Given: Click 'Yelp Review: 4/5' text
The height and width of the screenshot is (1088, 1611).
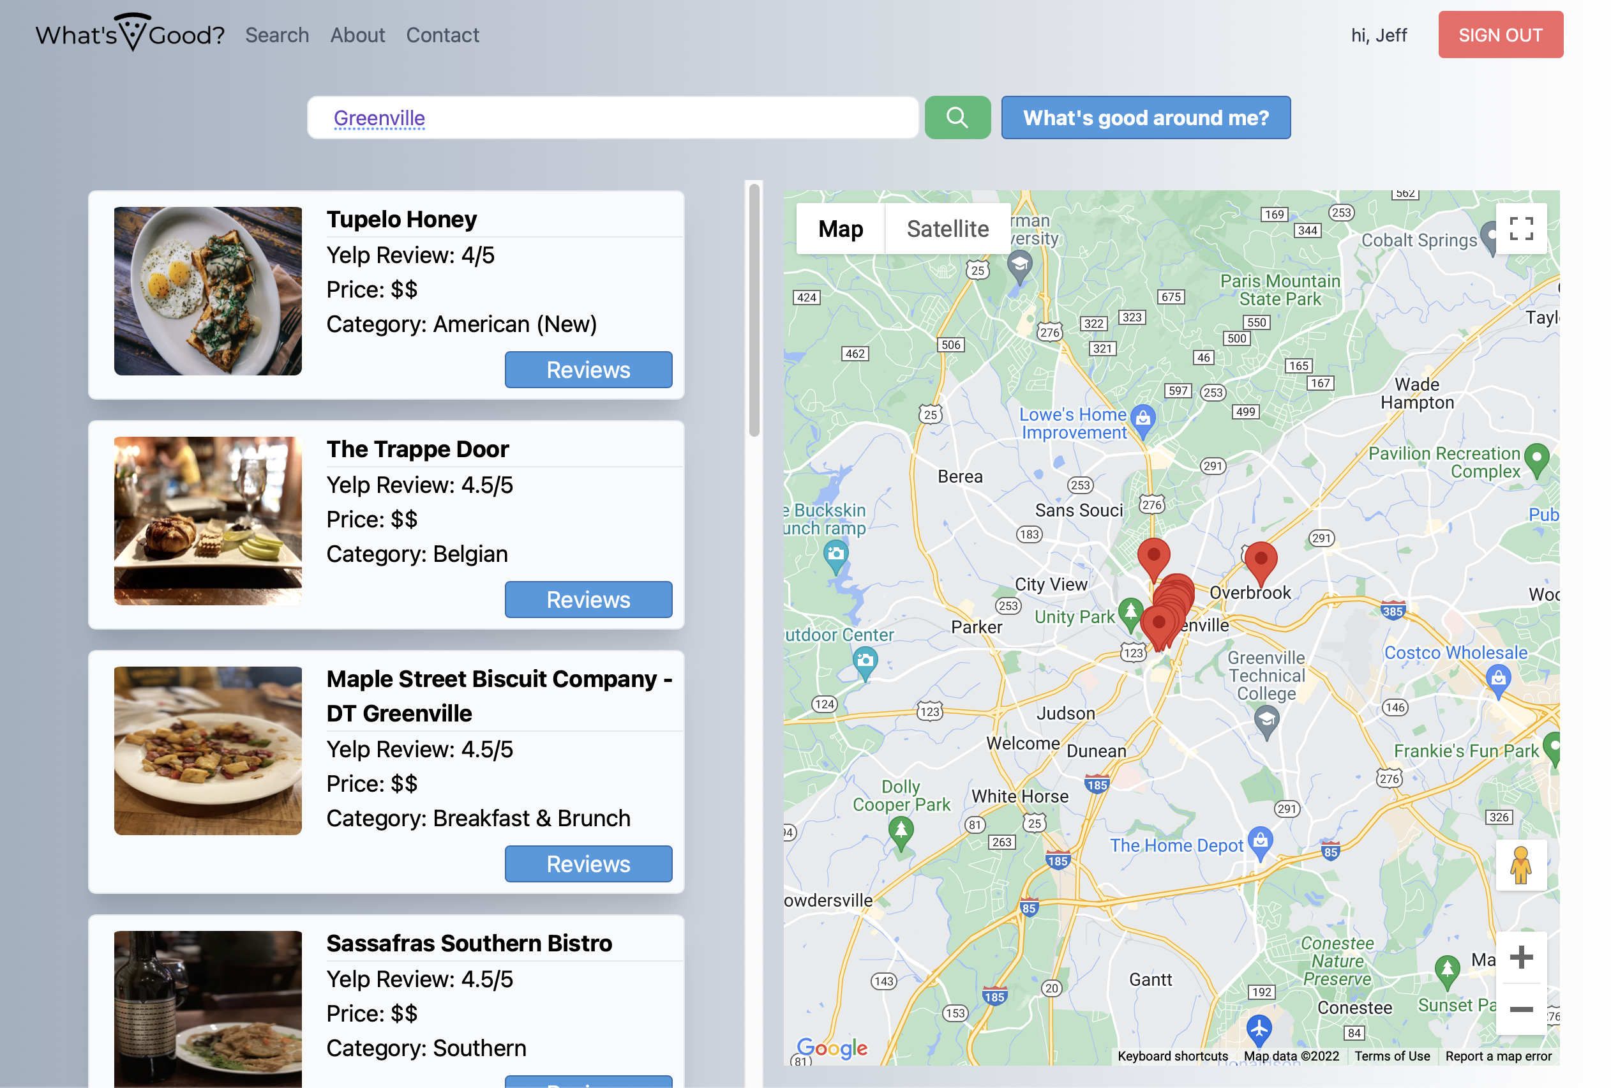Looking at the screenshot, I should point(410,255).
